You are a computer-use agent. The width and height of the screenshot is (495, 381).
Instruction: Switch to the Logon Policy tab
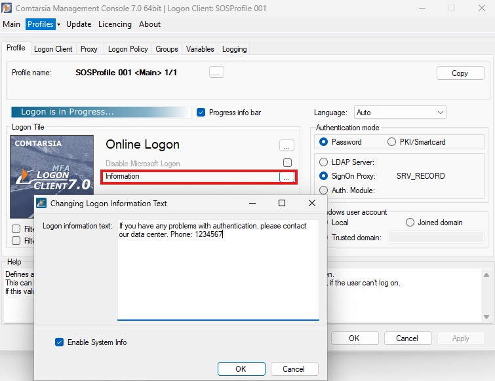(x=128, y=49)
